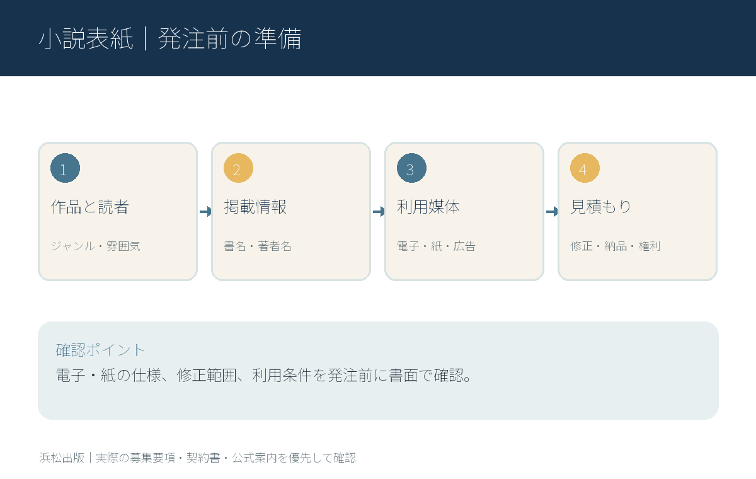Click the 確認ポイント label

tap(101, 350)
